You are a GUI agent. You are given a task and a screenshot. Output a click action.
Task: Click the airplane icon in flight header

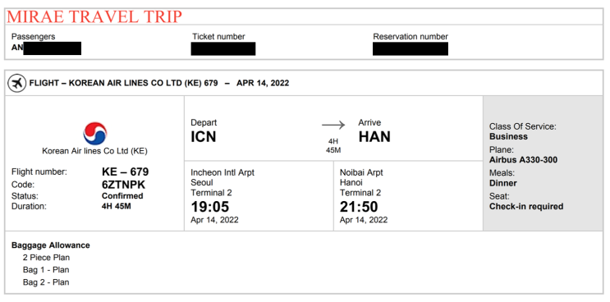16,83
